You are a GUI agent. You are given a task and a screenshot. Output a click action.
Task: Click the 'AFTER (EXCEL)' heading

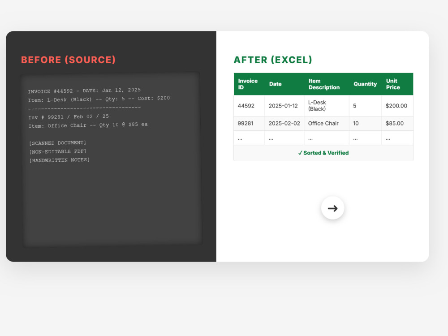coord(273,60)
